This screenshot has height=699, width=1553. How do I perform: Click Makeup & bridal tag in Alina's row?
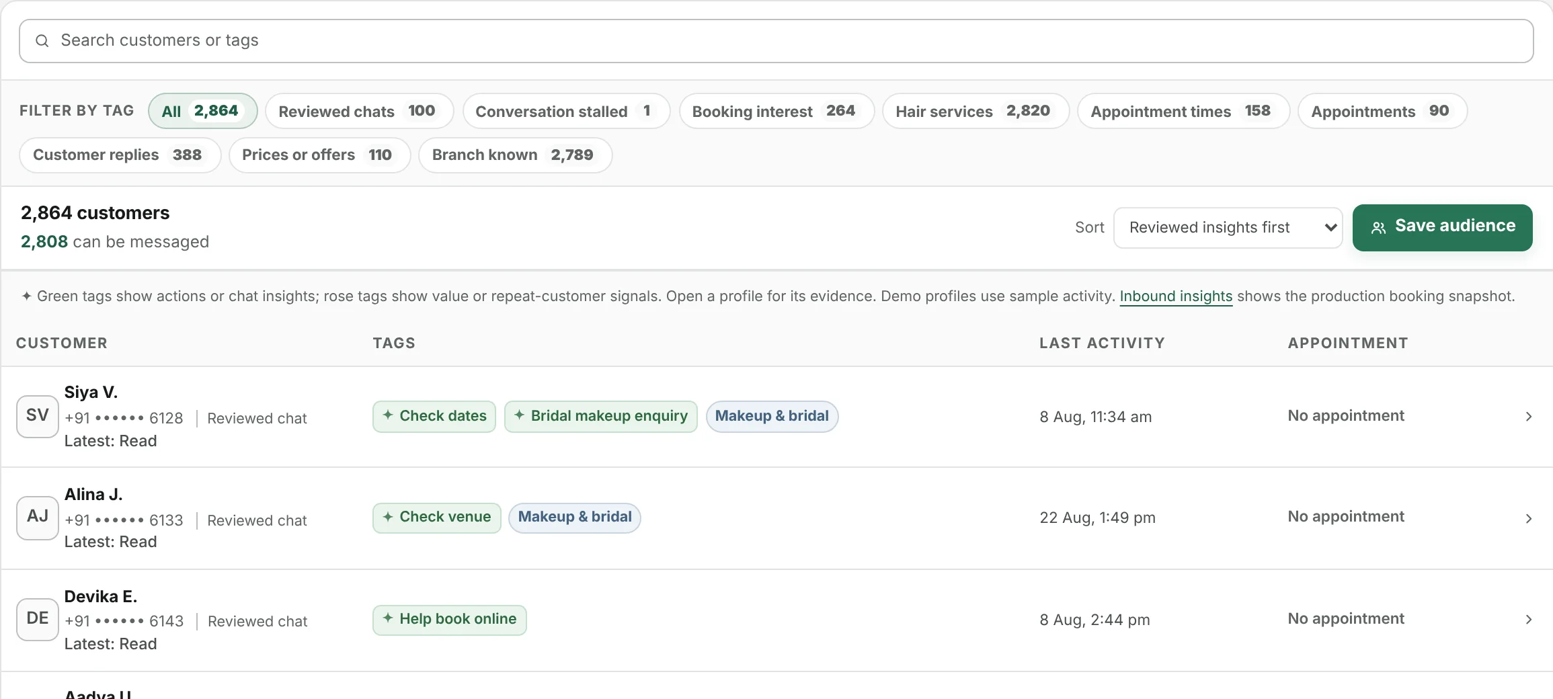pos(575,518)
